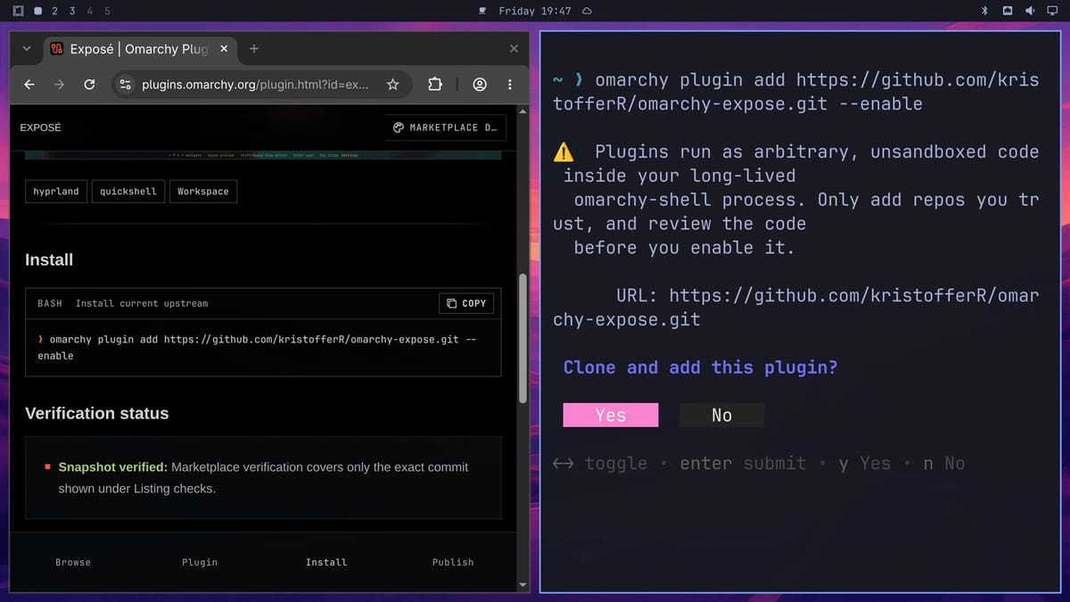
Task: Open the browser profile icon
Action: 480,85
